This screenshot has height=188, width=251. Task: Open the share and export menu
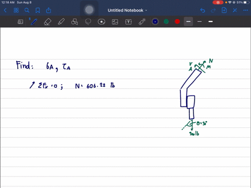[x=49, y=10]
